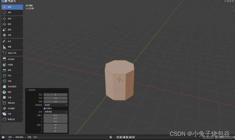Play the animation forward

pos(127,137)
